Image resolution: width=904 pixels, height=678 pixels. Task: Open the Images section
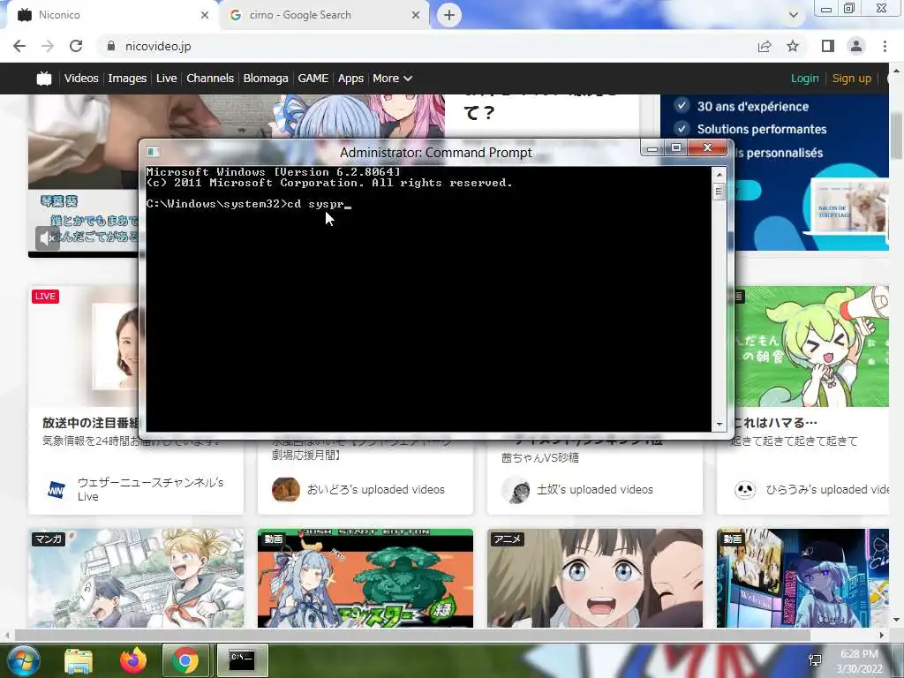pos(127,79)
